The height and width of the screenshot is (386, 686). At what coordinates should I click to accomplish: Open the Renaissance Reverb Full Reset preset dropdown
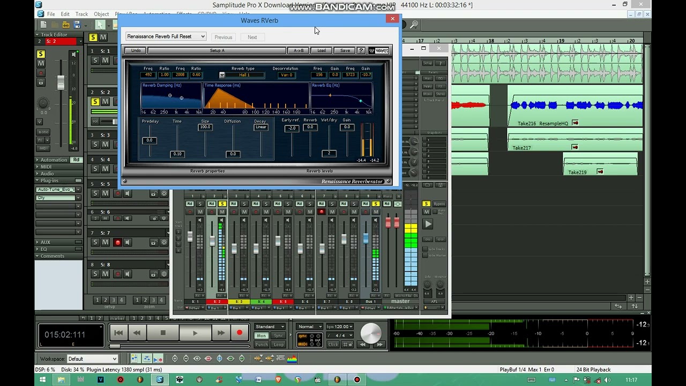166,36
